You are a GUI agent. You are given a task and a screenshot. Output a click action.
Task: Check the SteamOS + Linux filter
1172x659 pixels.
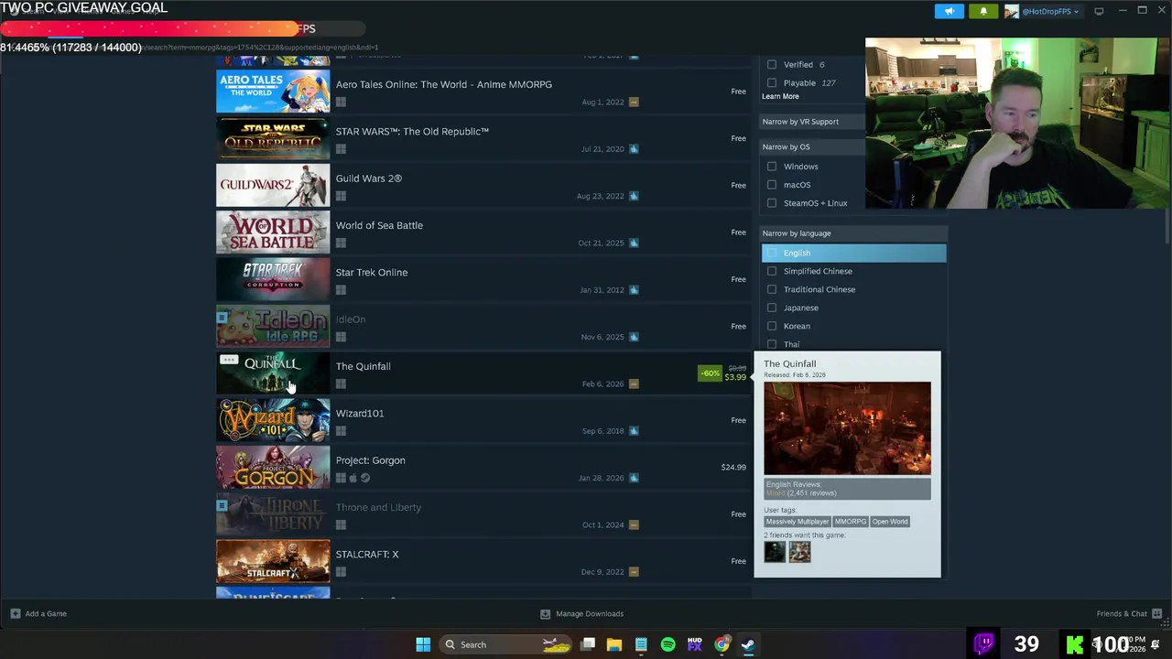click(772, 203)
